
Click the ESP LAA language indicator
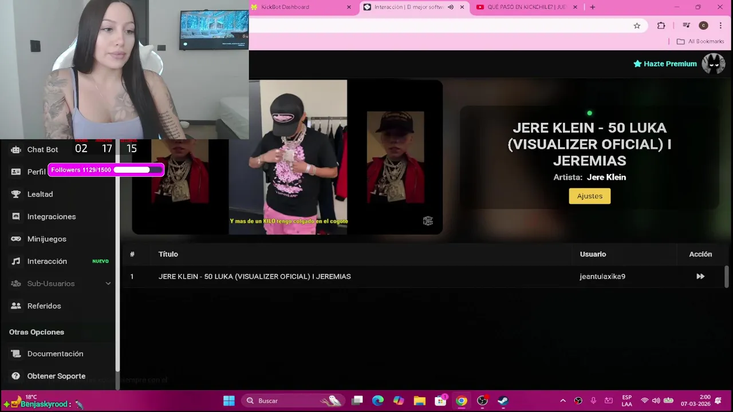click(627, 401)
